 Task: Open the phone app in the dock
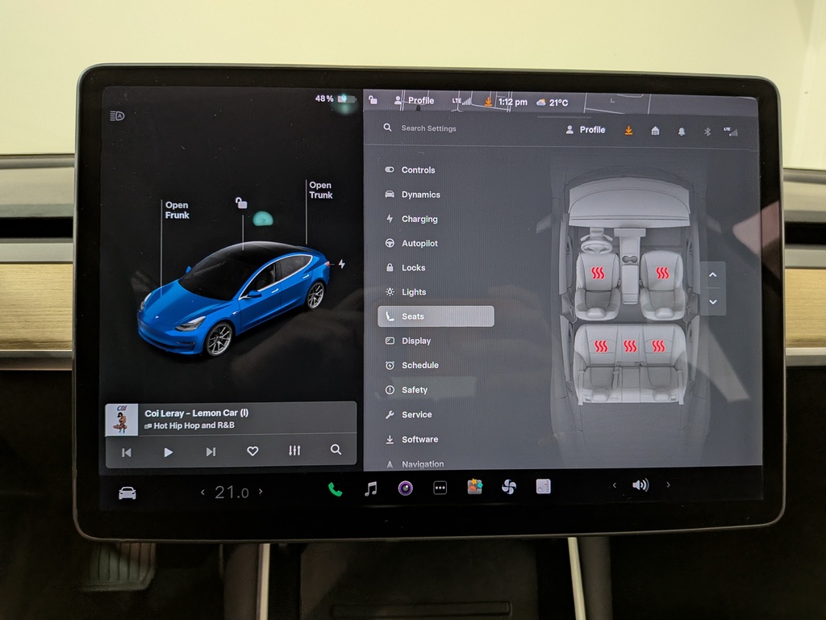(x=335, y=488)
